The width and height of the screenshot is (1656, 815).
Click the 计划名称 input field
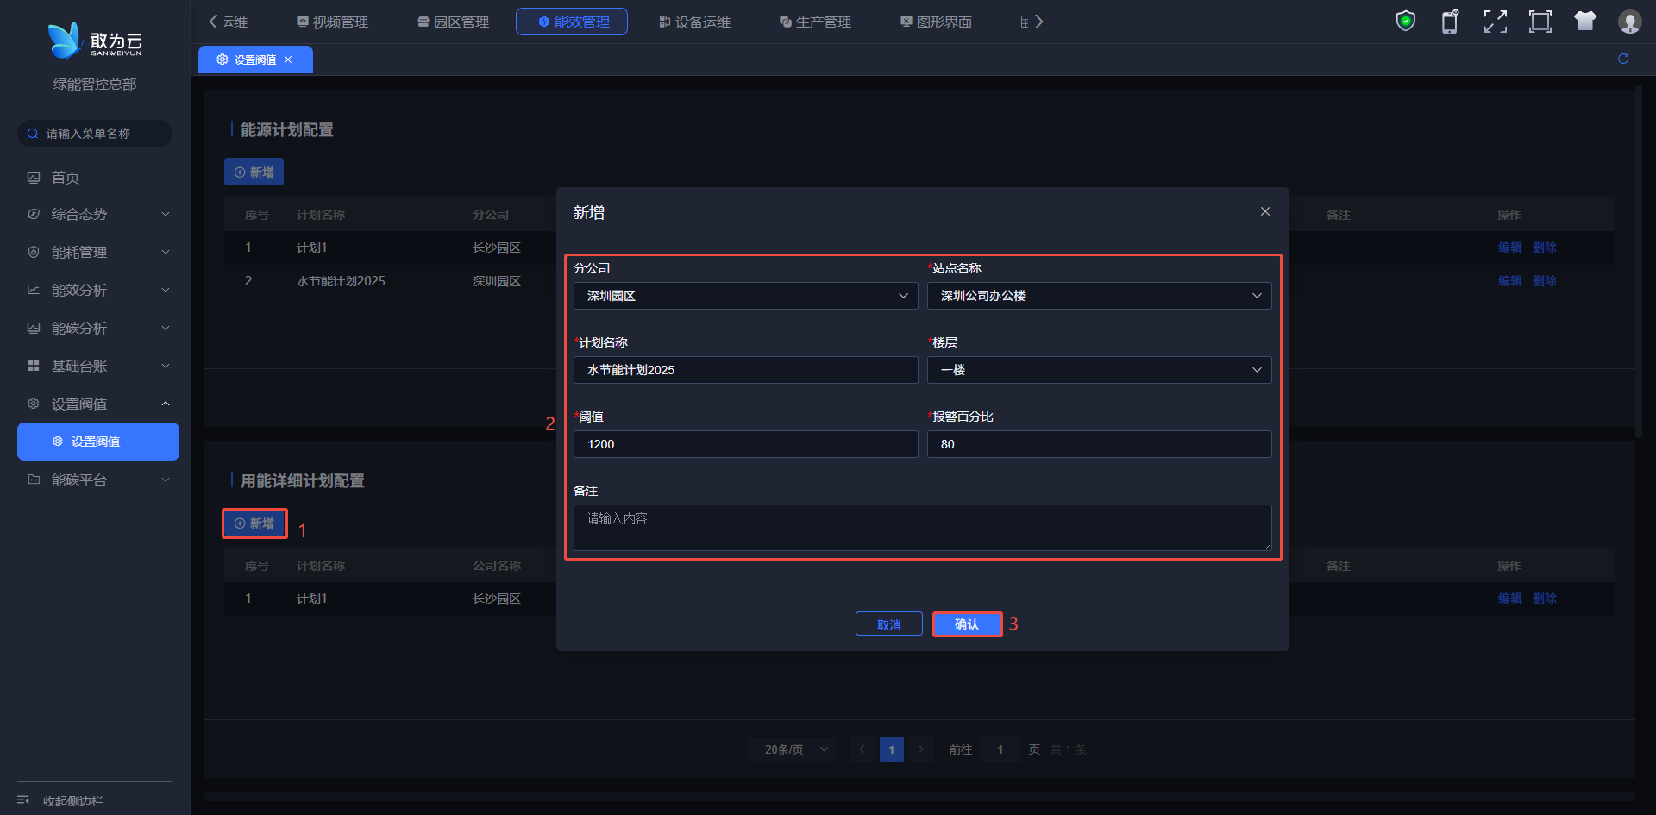pyautogui.click(x=746, y=370)
